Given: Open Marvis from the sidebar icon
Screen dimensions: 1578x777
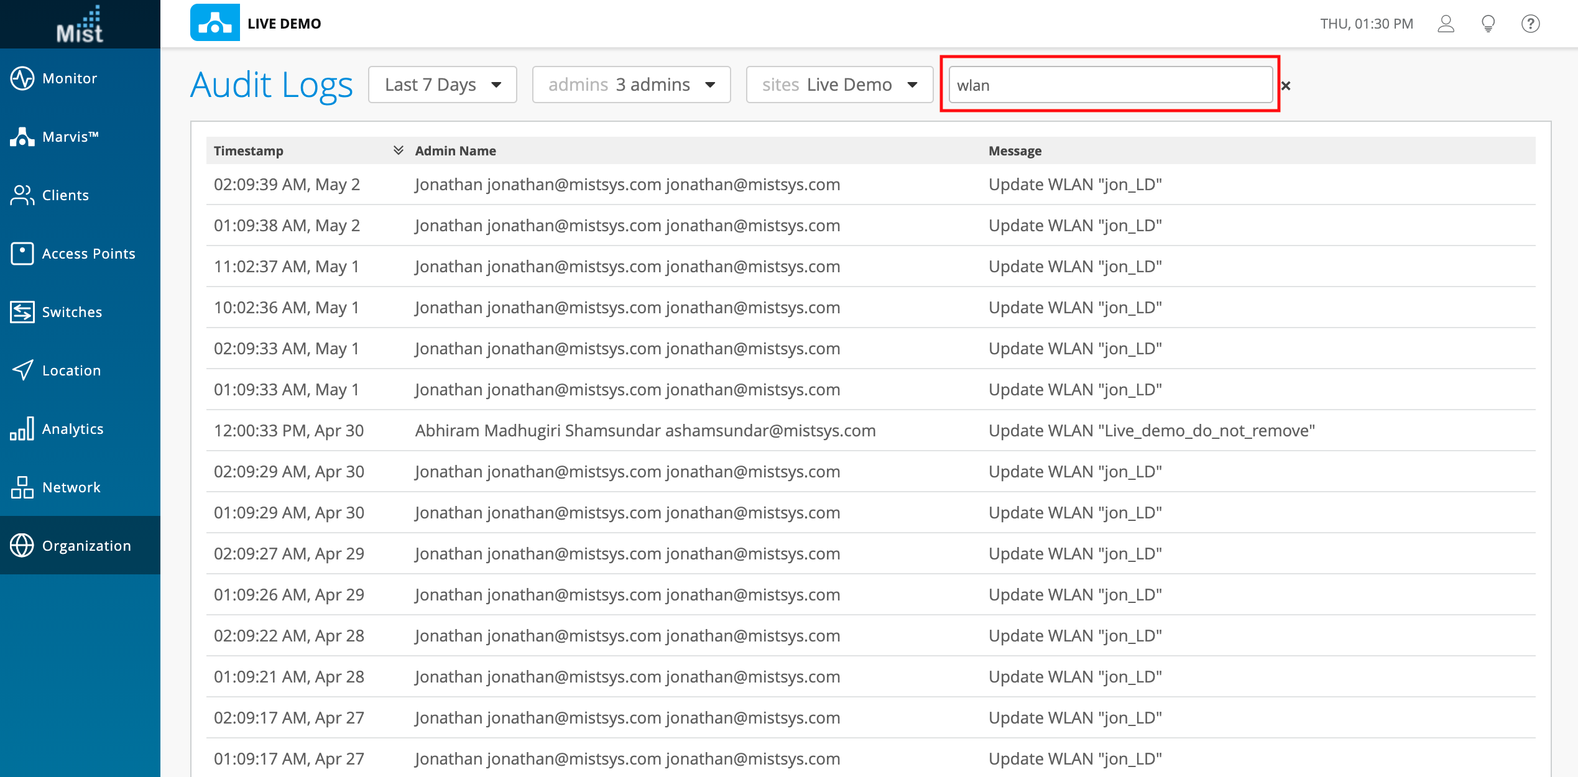Looking at the screenshot, I should tap(22, 137).
